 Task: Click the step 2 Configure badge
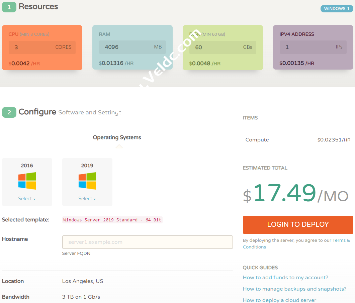[9, 112]
